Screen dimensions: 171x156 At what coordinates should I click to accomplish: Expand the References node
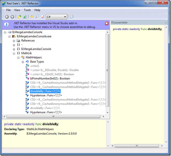point(14,41)
